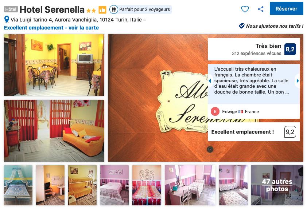Click the two travelers icon
307x209 pixels.
[114, 9]
